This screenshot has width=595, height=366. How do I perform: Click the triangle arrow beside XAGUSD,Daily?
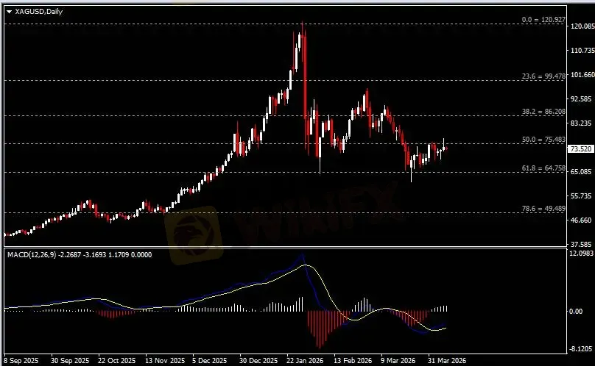tap(9, 12)
